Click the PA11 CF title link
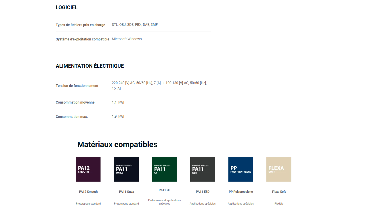Screen dimensions: 376x214 coord(165,190)
